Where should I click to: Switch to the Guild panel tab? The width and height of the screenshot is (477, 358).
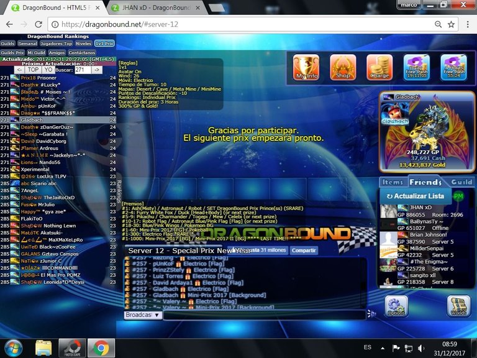461,182
